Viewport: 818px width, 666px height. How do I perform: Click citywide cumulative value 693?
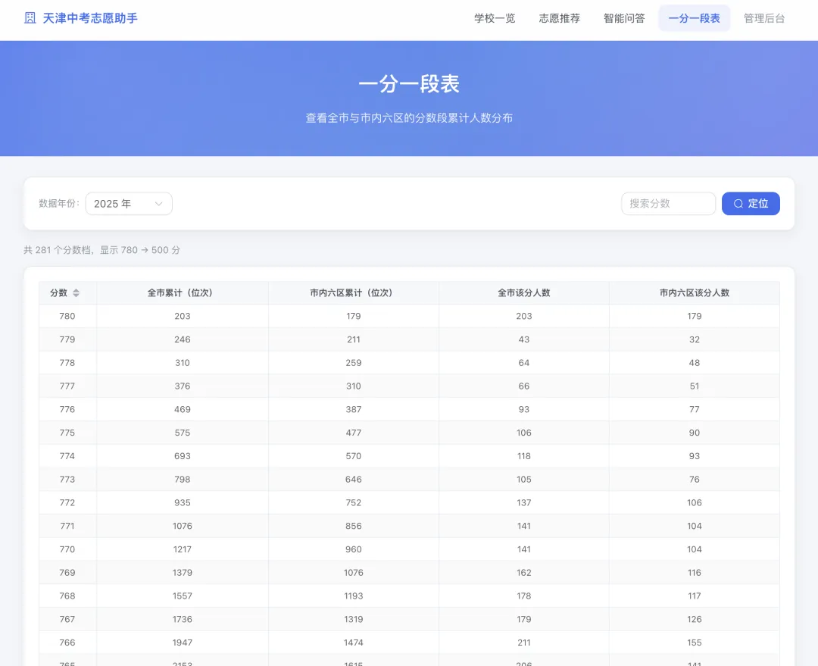click(x=183, y=456)
